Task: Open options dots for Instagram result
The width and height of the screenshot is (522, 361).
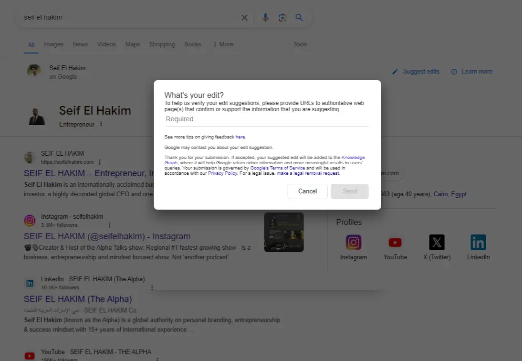Action: click(109, 225)
